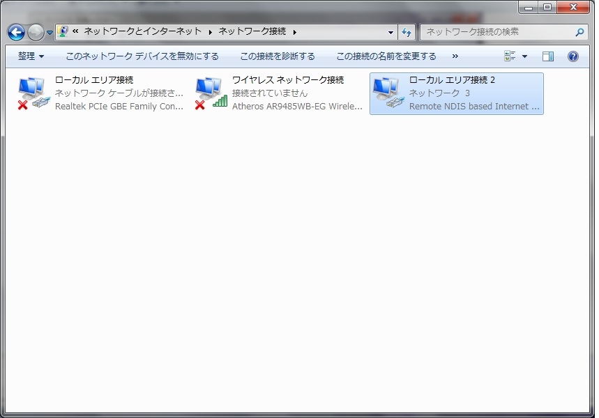Change the view with the view icon
The height and width of the screenshot is (418, 599).
coord(510,56)
